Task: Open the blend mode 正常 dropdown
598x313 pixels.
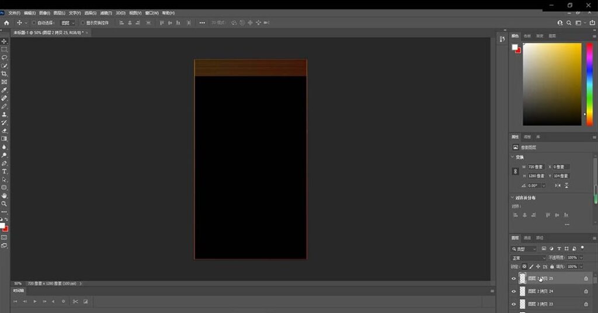Action: click(528, 258)
